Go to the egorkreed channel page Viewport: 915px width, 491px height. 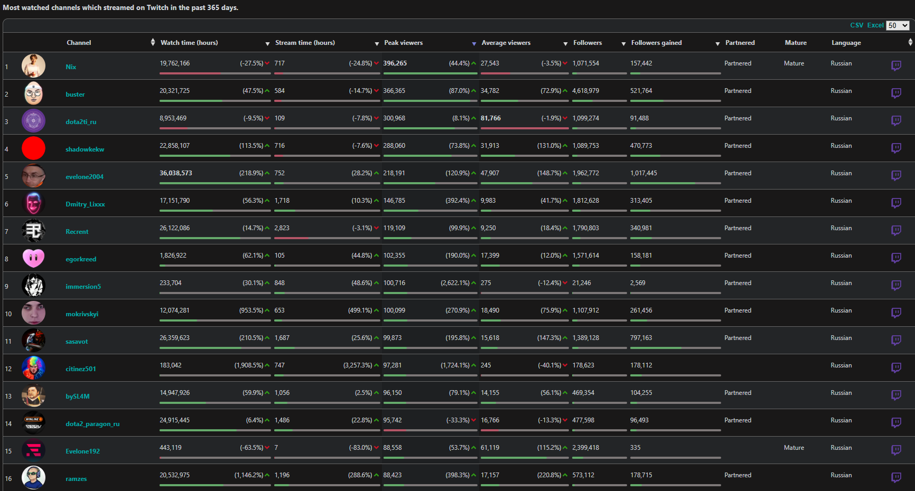(x=81, y=259)
